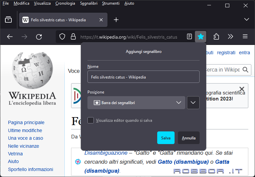Open Aiuto sidebar link
This screenshot has height=177, width=255.
coord(13,161)
